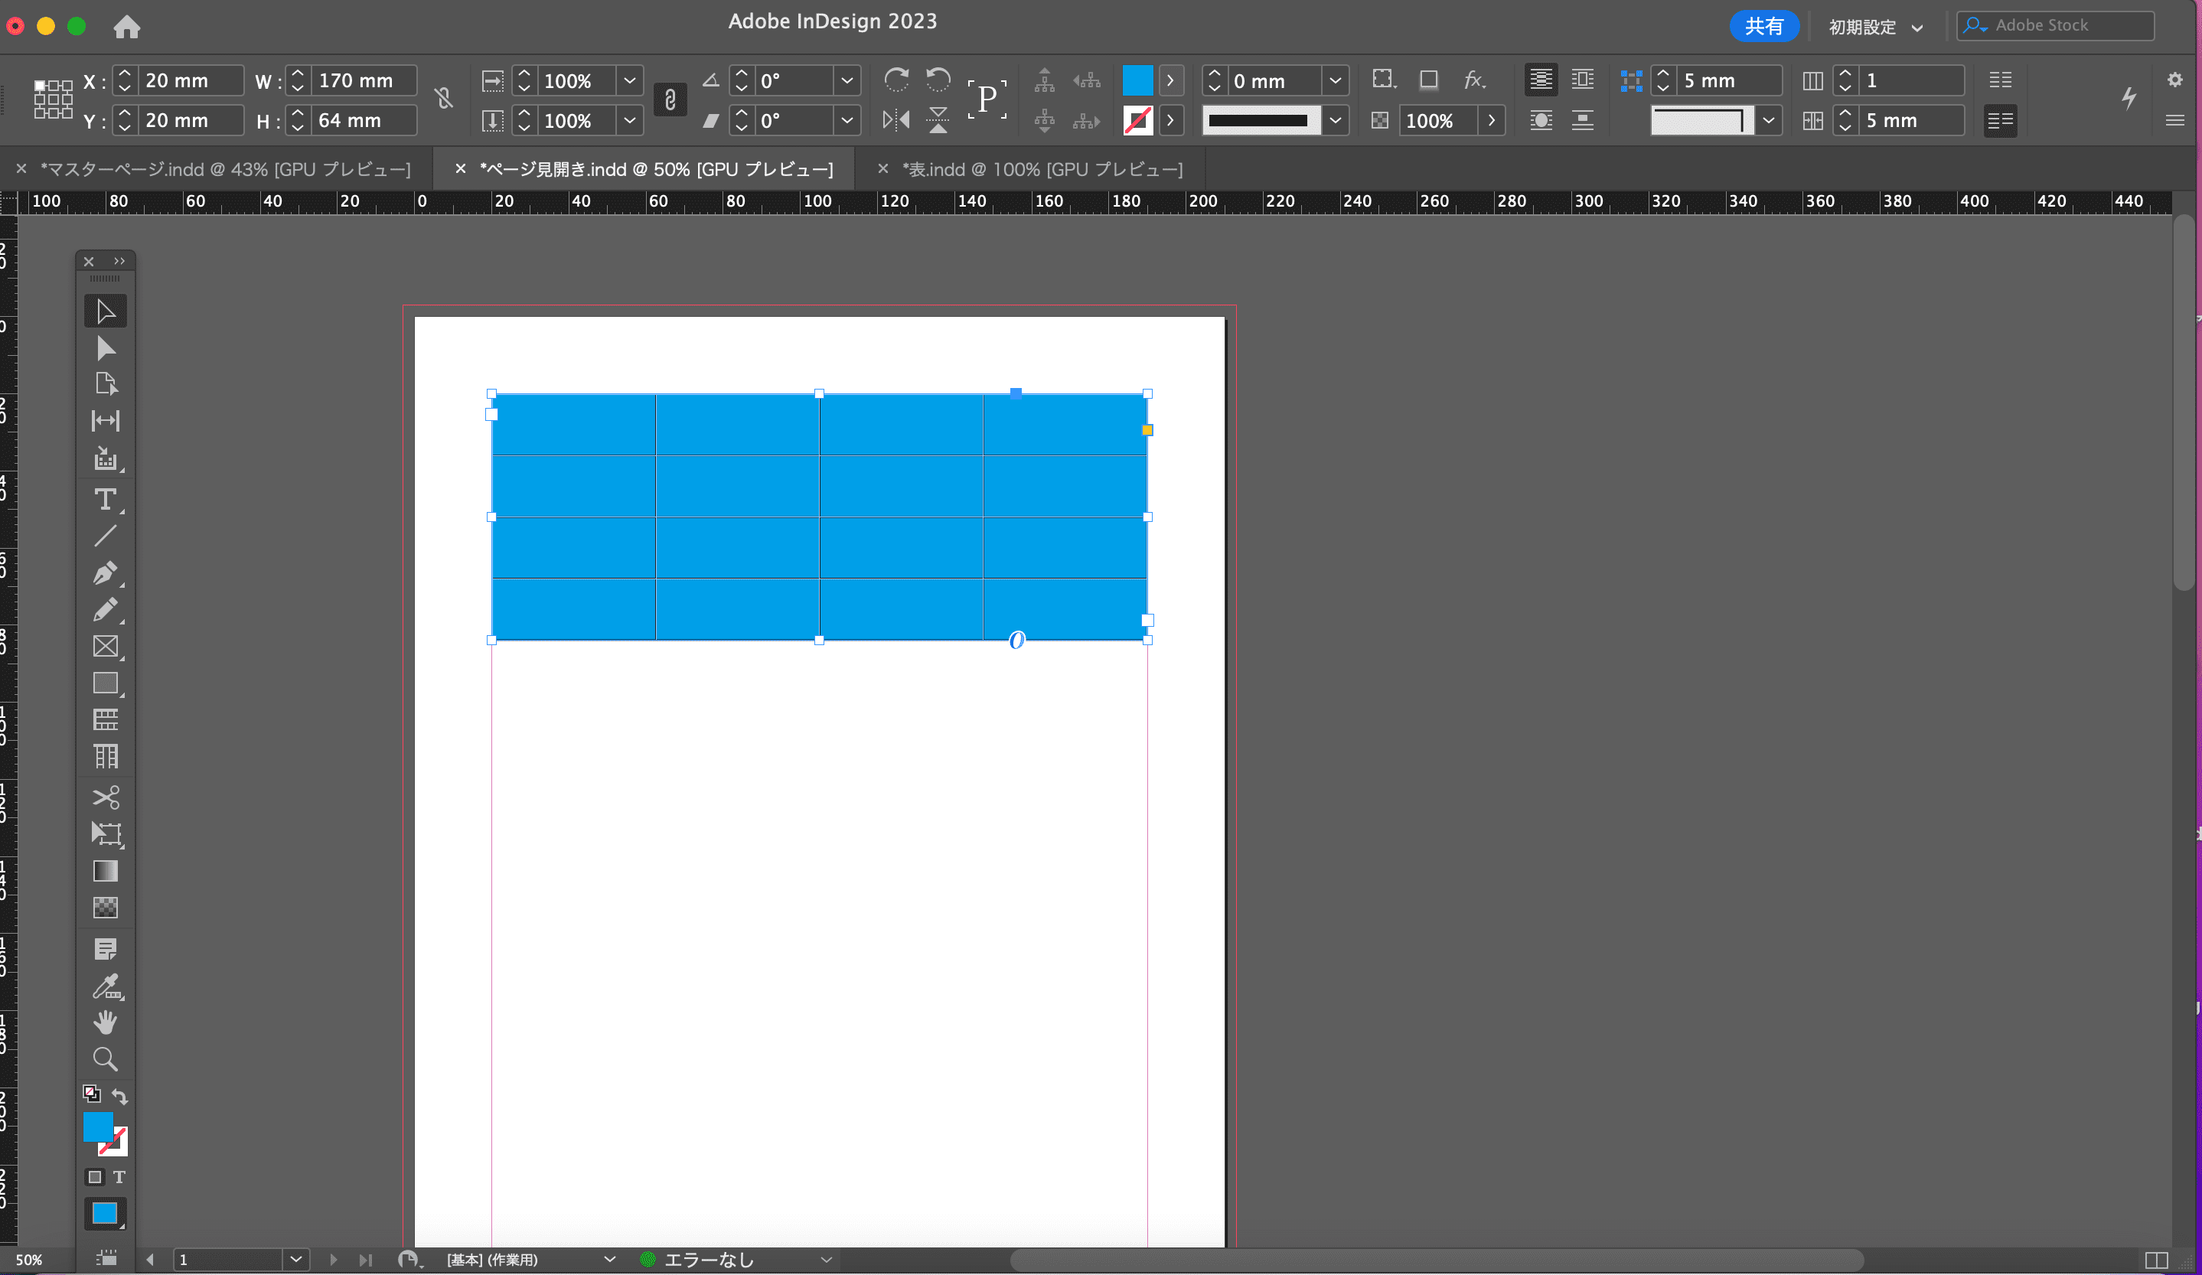Image resolution: width=2202 pixels, height=1275 pixels.
Task: Switch to マスターページ.indd tab
Action: pos(226,170)
